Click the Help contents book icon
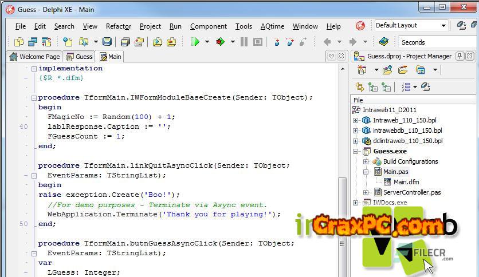Viewport: 479px width, 277px height. coord(383,42)
